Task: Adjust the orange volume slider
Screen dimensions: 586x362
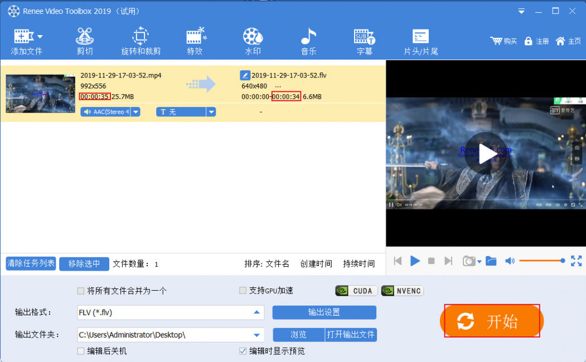Action: point(542,261)
